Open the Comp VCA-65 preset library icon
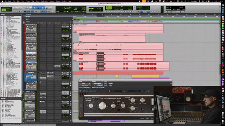 (110, 91)
